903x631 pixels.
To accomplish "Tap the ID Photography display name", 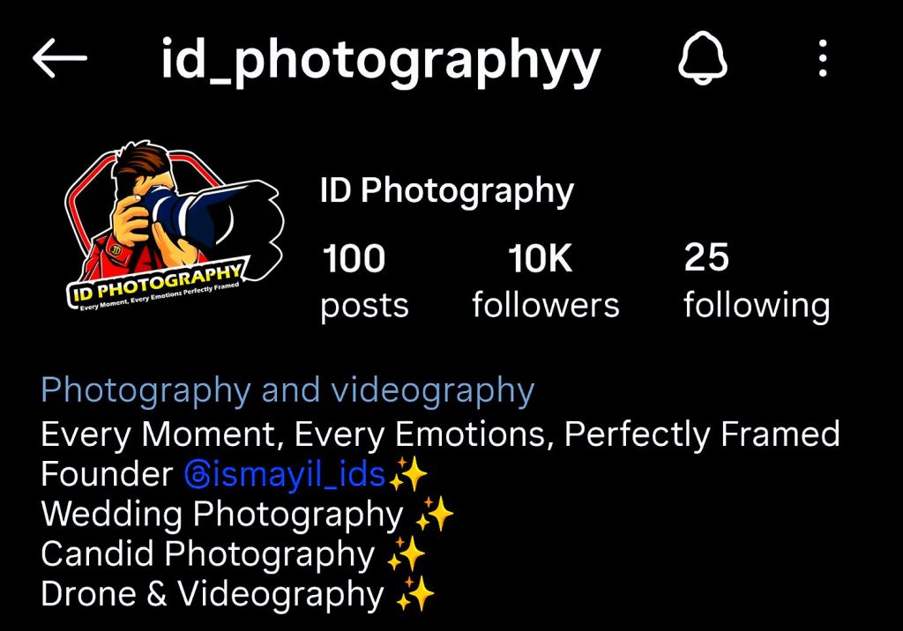I will [447, 190].
